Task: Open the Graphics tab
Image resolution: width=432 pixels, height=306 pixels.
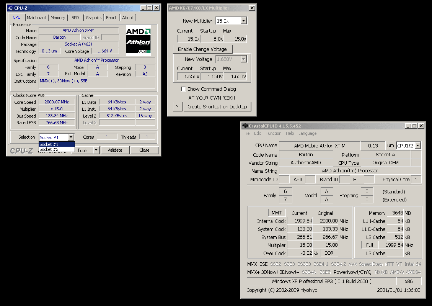Action: pyautogui.click(x=94, y=18)
